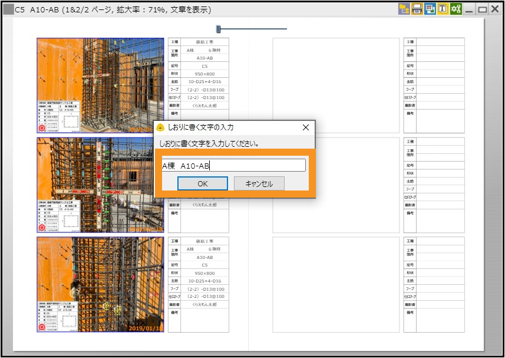Viewport: 505px width, 358px height.
Task: Maximize the C5 A10-AB window
Action: pyautogui.click(x=482, y=9)
